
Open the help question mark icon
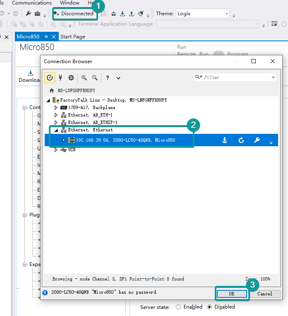click(x=107, y=78)
